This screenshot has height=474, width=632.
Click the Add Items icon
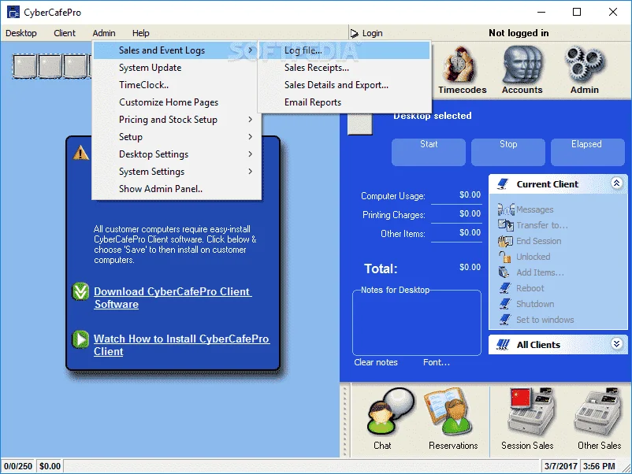[x=504, y=272]
